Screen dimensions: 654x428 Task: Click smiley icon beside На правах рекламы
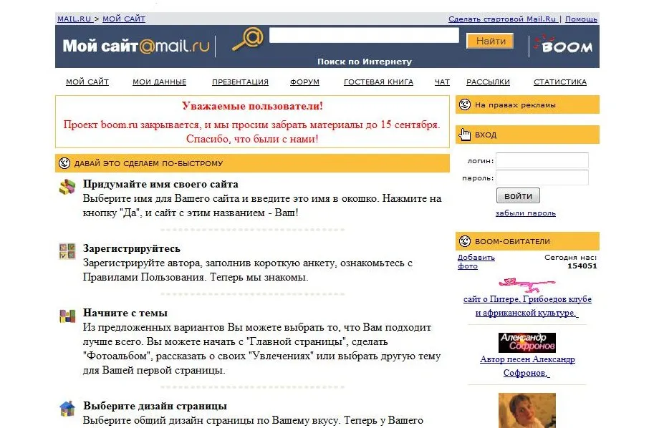[465, 104]
